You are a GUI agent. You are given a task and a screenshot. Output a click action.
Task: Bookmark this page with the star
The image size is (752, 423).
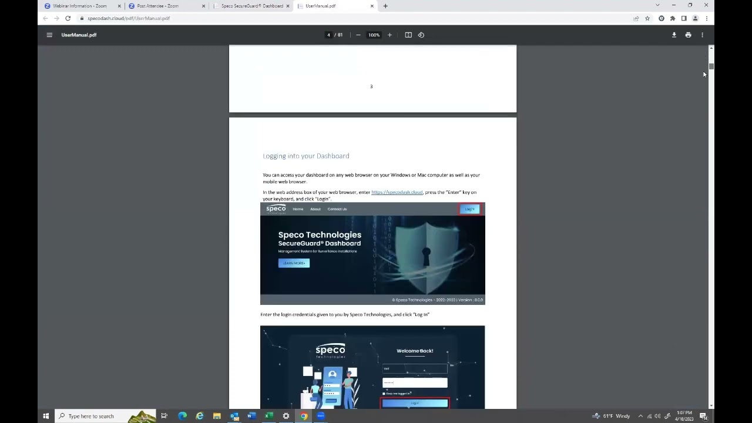click(647, 18)
